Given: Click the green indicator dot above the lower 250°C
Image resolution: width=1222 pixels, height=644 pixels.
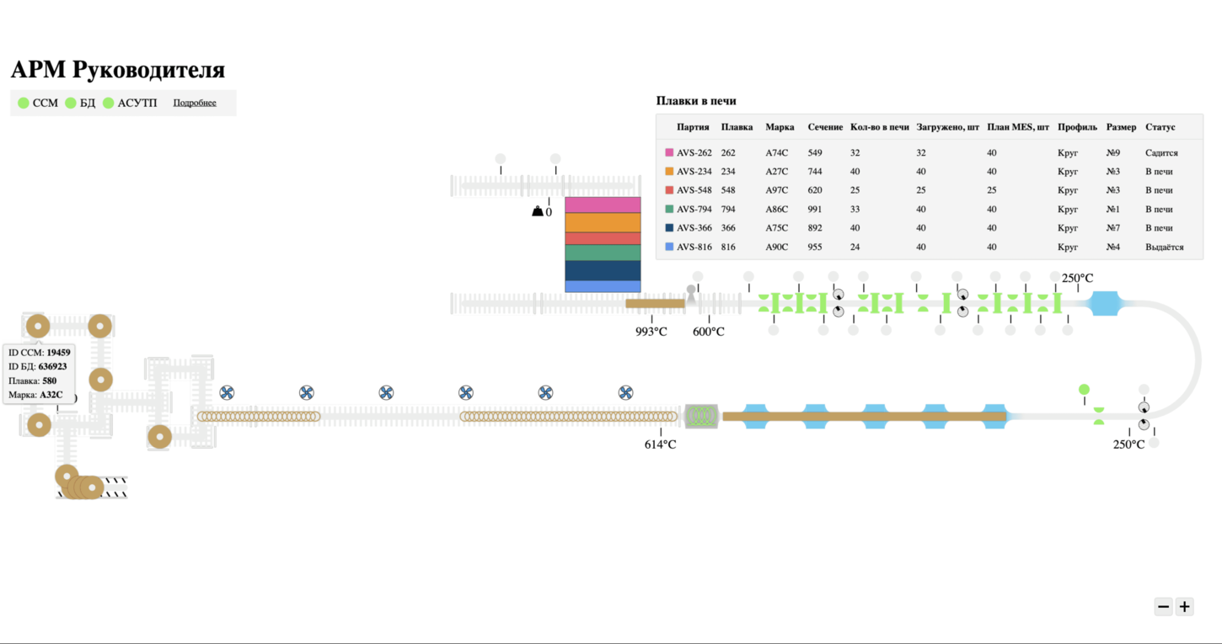Looking at the screenshot, I should tap(1084, 389).
